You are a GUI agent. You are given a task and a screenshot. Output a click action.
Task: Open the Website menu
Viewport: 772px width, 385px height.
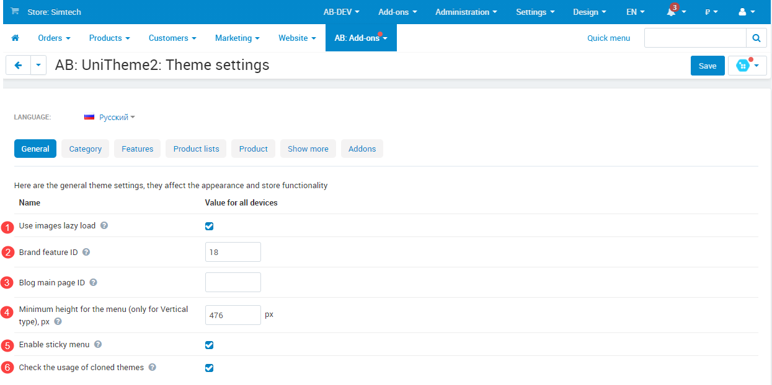pyautogui.click(x=297, y=38)
